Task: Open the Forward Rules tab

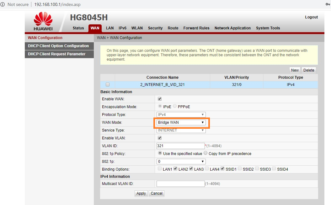Action: pos(196,28)
